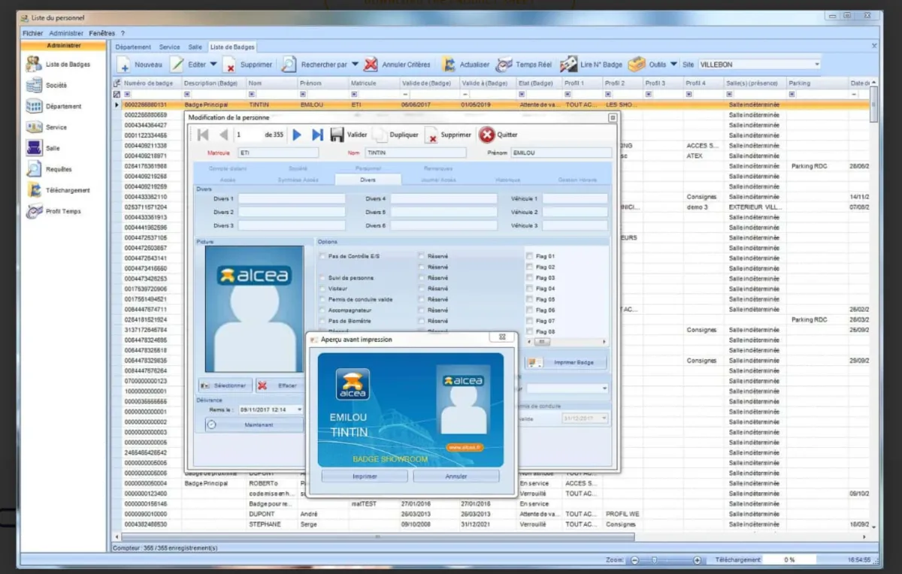The width and height of the screenshot is (902, 574).
Task: Go to next record with blue arrow
Action: coord(297,134)
